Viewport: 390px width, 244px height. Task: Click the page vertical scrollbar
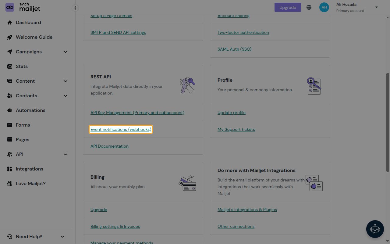click(x=388, y=122)
